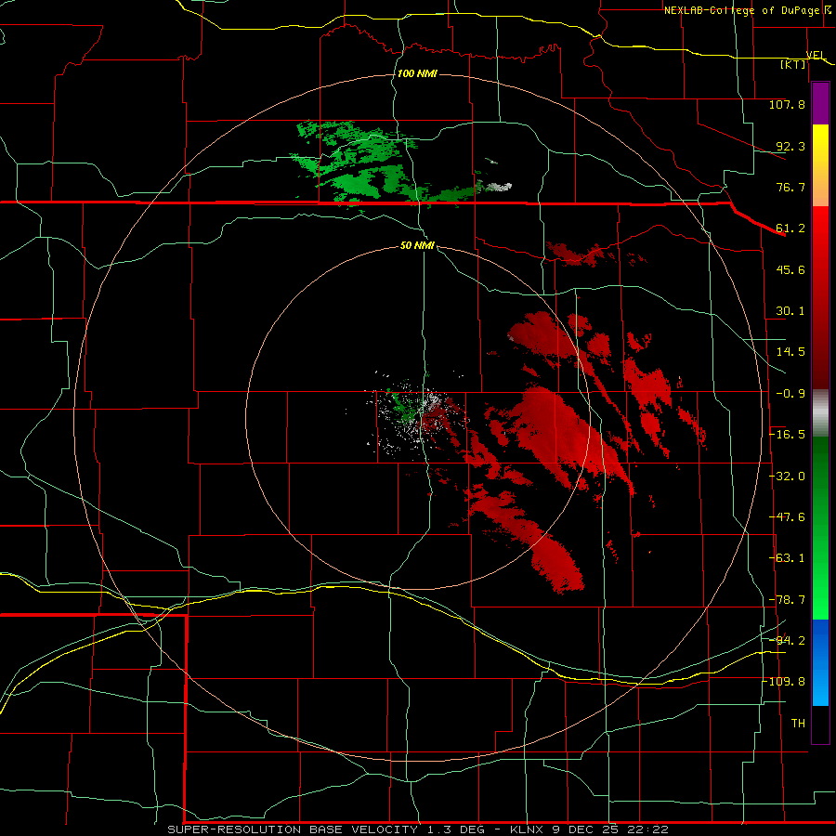Image resolution: width=836 pixels, height=836 pixels.
Task: Click the 61.2 value on velocity scale
Action: [x=790, y=229]
